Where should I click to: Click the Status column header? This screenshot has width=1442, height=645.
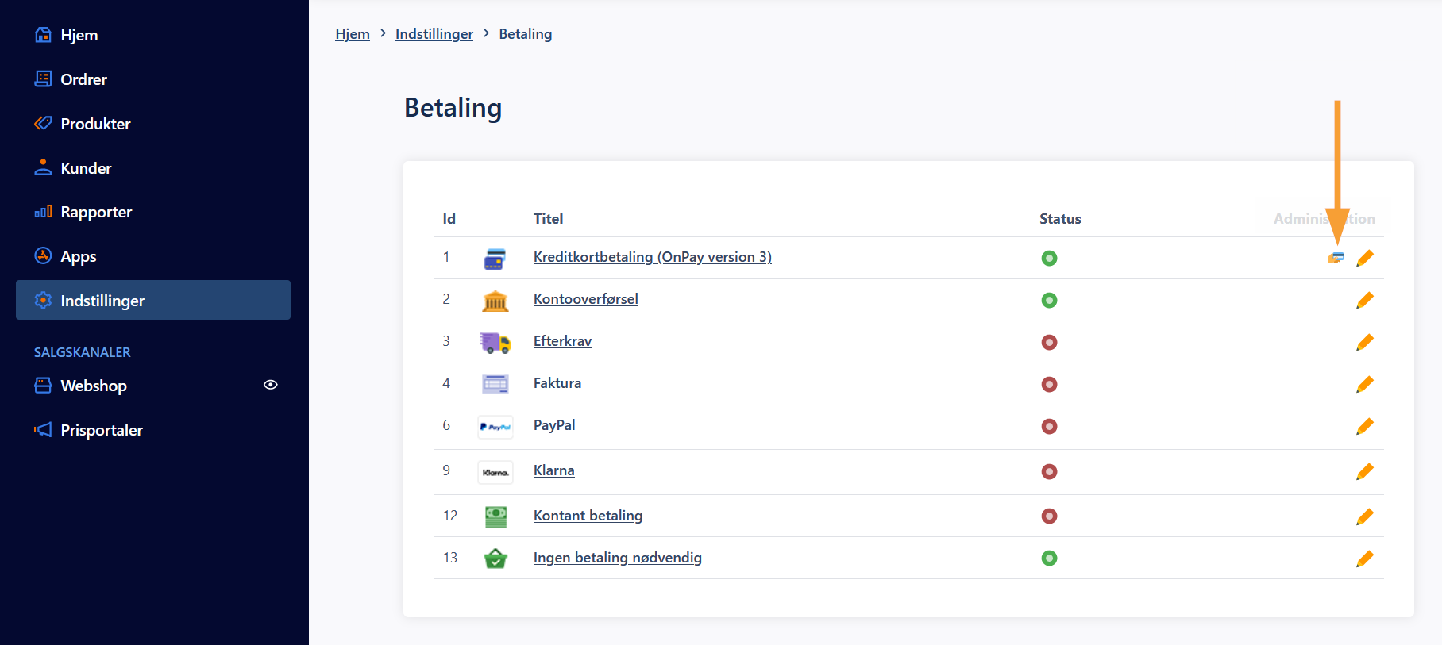pyautogui.click(x=1060, y=219)
